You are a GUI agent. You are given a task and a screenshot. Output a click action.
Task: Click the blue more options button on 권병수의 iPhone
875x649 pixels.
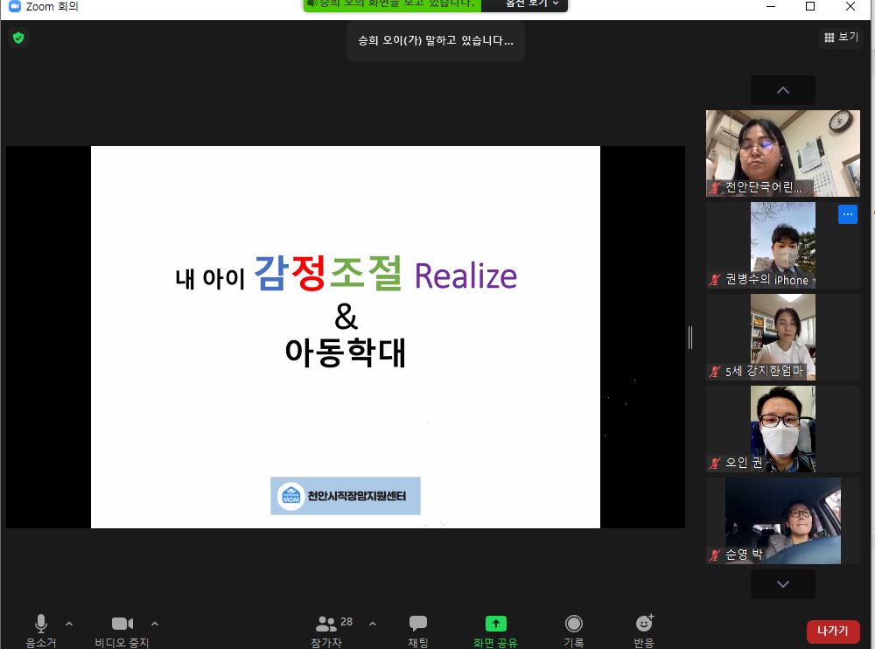coord(847,214)
